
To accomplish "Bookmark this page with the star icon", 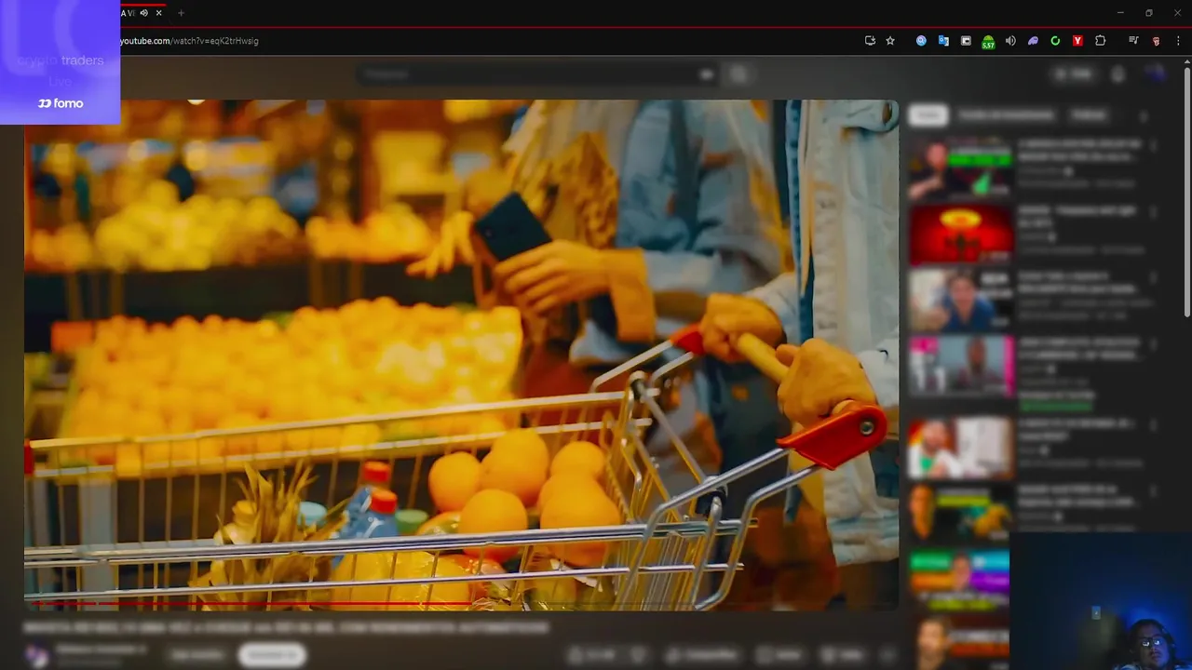I will click(x=890, y=41).
